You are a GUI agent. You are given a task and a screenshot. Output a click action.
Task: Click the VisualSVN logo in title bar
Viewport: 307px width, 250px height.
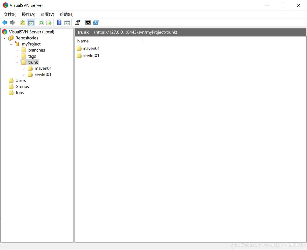(5, 5)
